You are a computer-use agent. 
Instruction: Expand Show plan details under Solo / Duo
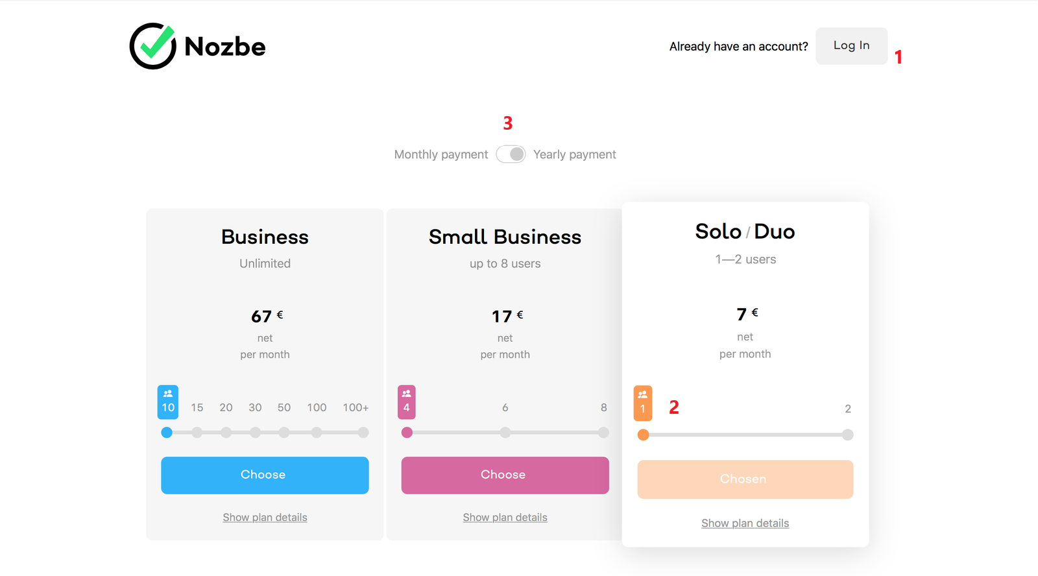[745, 523]
